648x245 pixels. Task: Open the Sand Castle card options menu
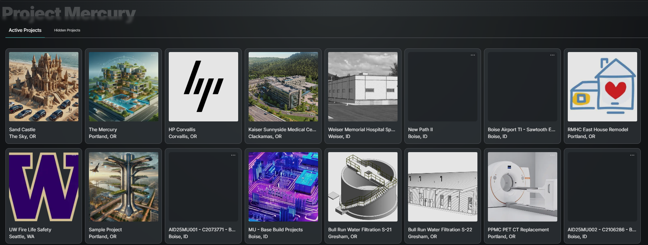point(74,55)
